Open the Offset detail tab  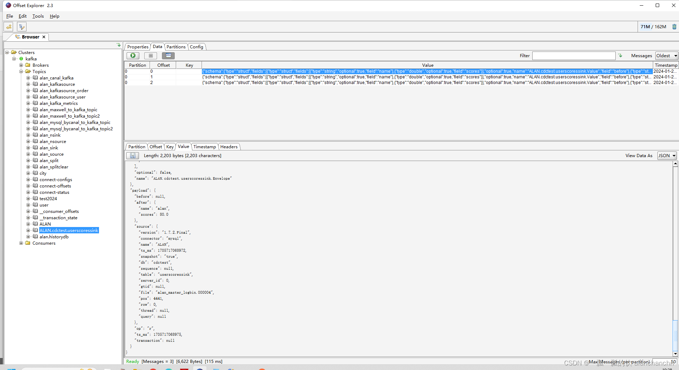[x=156, y=147]
